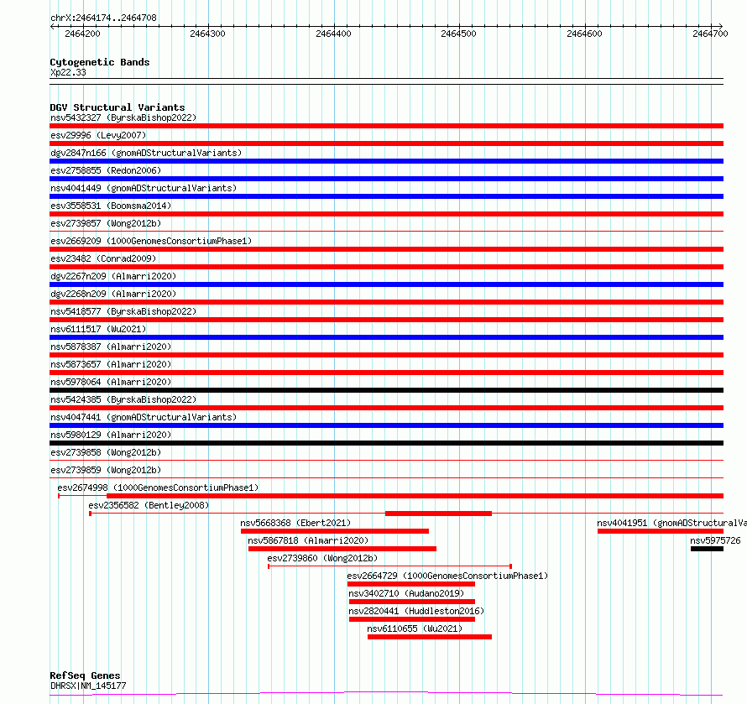Click the 2464600 ruler coordinate
747x704 pixels.
[x=584, y=34]
